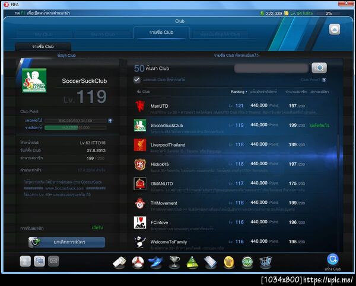Click the plain grey square icon
This screenshot has width=356, height=286.
pyautogui.click(x=25, y=261)
